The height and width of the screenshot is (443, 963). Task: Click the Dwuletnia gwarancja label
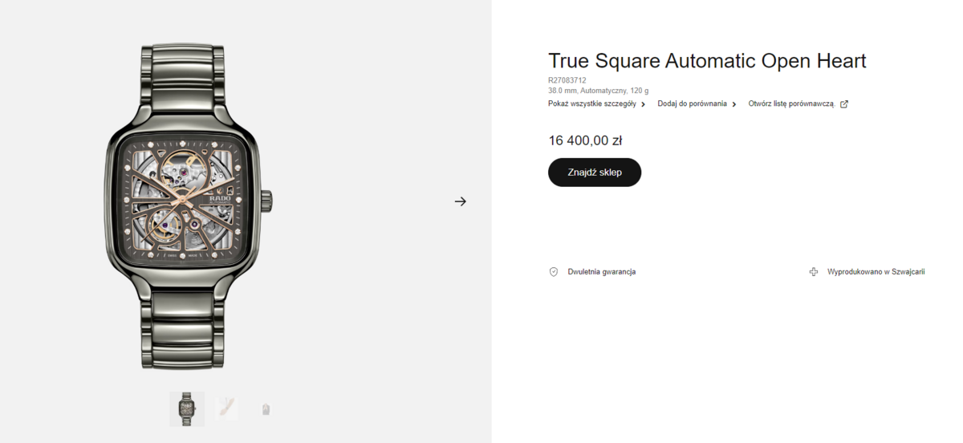(602, 272)
